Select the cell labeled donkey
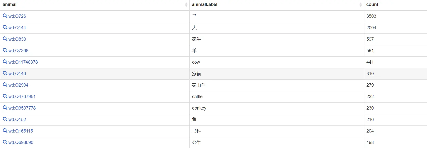 click(x=276, y=108)
